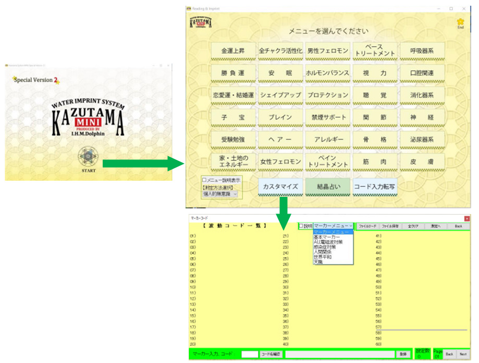Select the 金運上昇 menu
Screen dimensions: 479x363
point(233,51)
